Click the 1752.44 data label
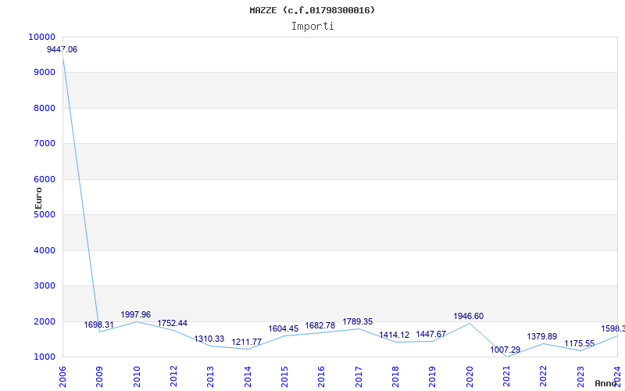The width and height of the screenshot is (625, 391). point(172,323)
